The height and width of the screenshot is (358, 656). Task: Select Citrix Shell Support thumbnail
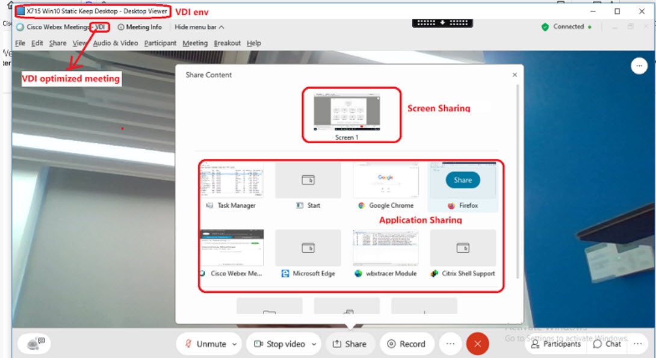tap(463, 247)
